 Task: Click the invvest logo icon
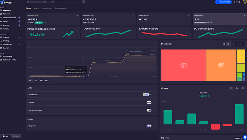pyautogui.click(x=2, y=2)
